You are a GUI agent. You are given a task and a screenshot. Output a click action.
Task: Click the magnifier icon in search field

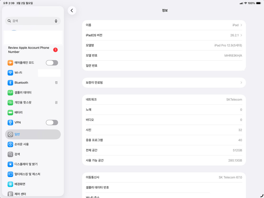pyautogui.click(x=9, y=21)
